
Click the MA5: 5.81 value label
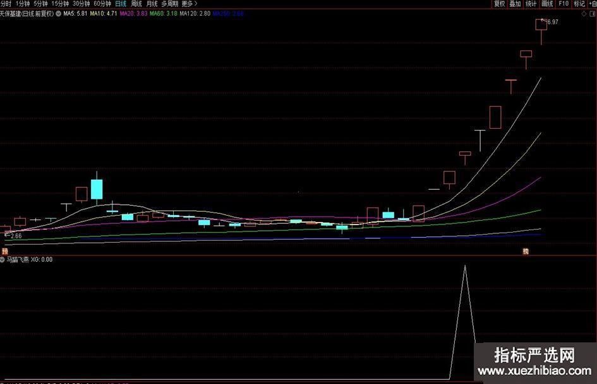tap(75, 14)
